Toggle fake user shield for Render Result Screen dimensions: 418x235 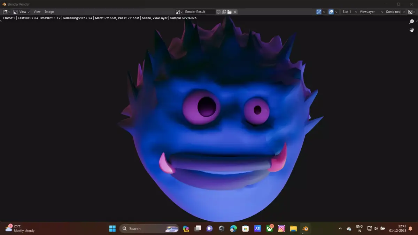pos(218,12)
